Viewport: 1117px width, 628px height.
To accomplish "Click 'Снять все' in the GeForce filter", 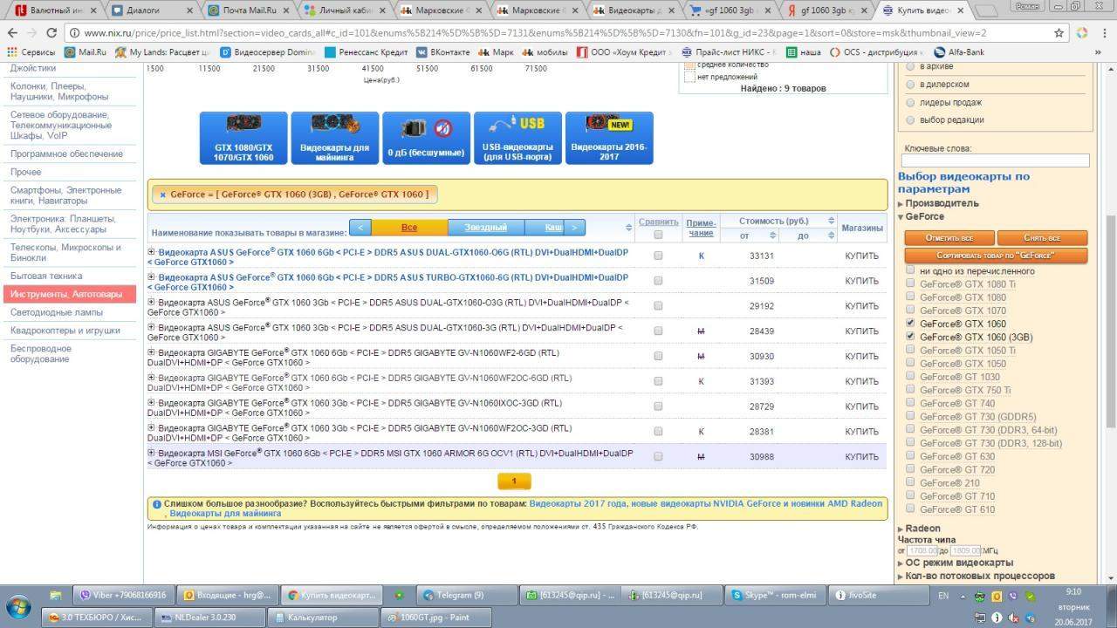I will (1042, 238).
